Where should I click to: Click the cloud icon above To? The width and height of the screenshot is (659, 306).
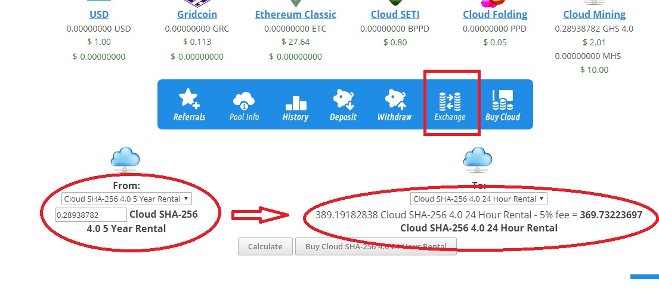pos(478,160)
